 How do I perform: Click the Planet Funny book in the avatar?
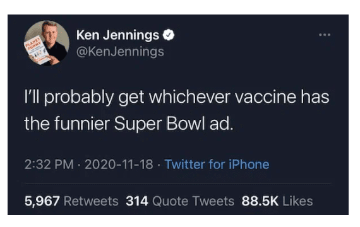coord(38,50)
